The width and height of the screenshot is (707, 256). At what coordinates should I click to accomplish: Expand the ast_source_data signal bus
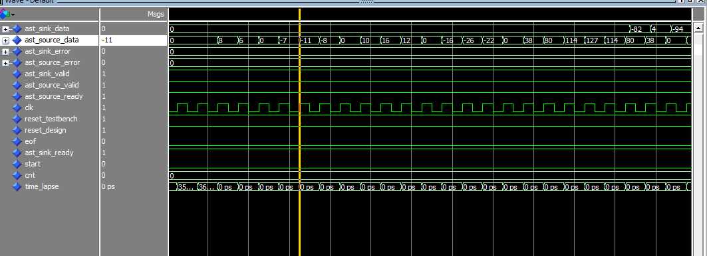6,40
